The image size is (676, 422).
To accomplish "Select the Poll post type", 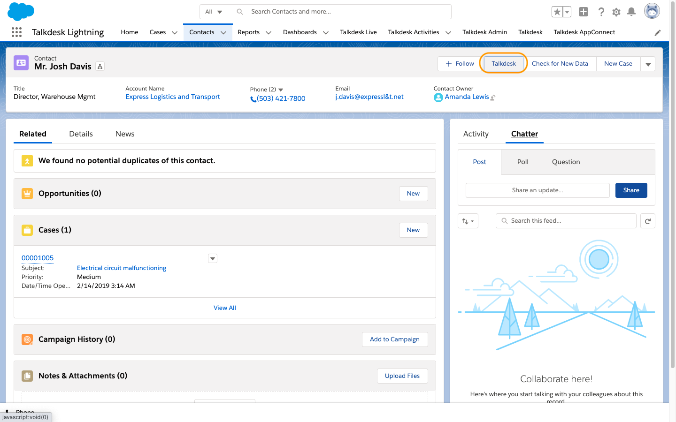I will 523,162.
